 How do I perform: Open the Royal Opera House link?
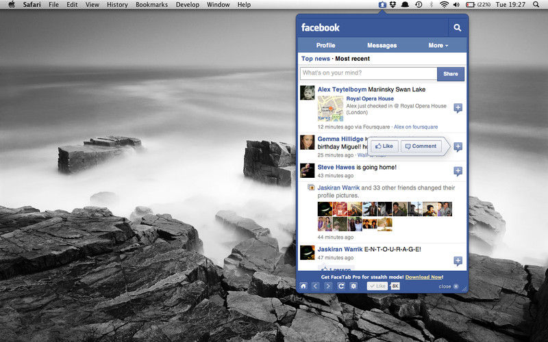[370, 98]
